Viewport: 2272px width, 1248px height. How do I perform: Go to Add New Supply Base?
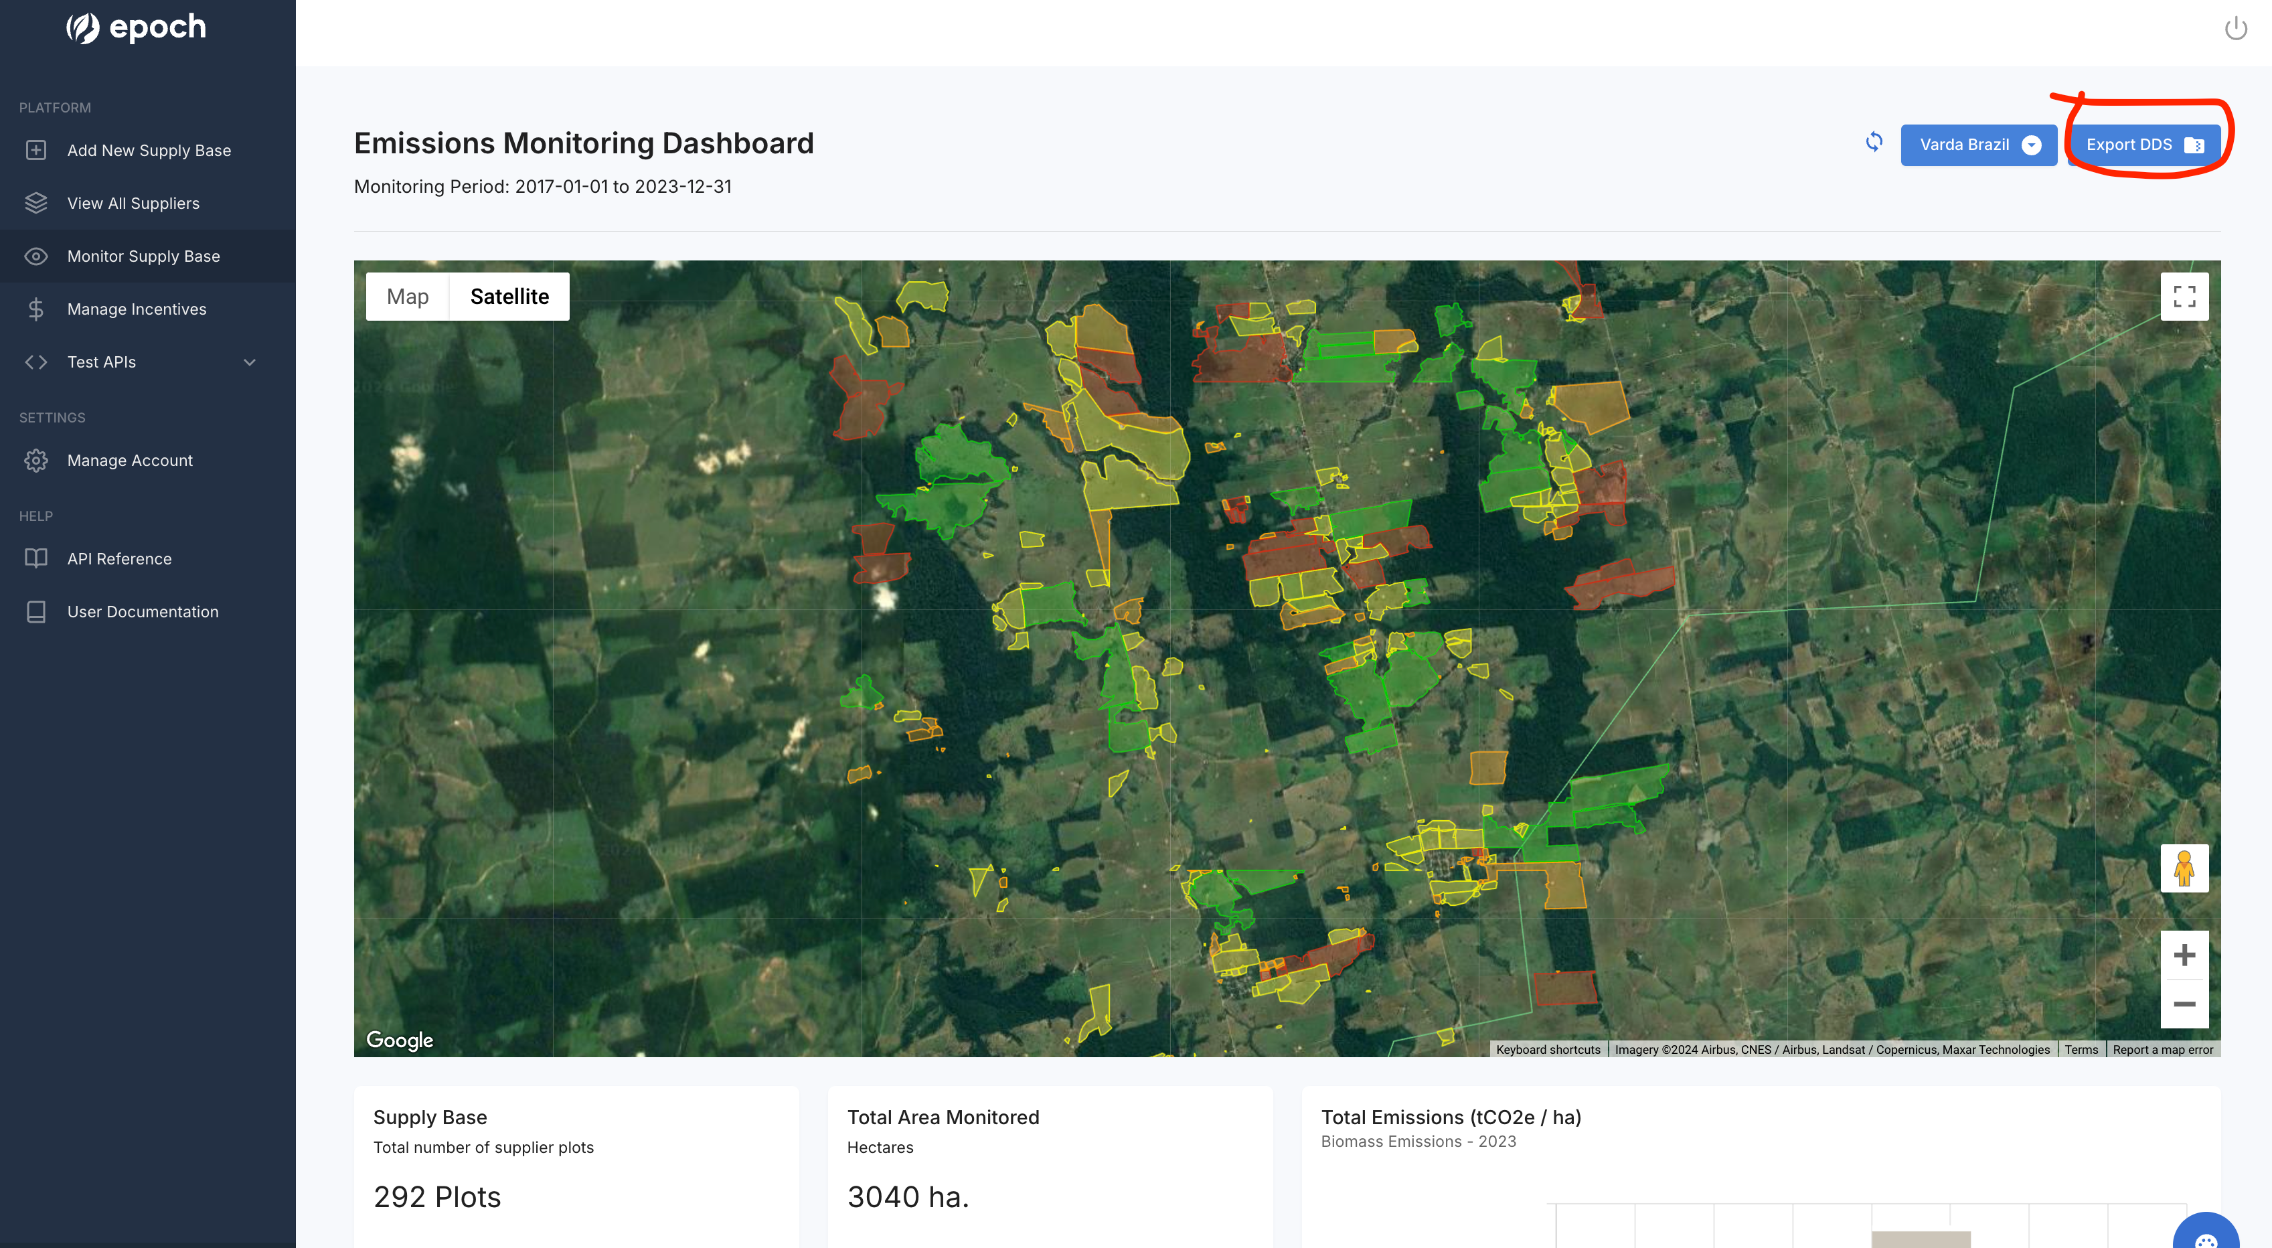pyautogui.click(x=149, y=150)
